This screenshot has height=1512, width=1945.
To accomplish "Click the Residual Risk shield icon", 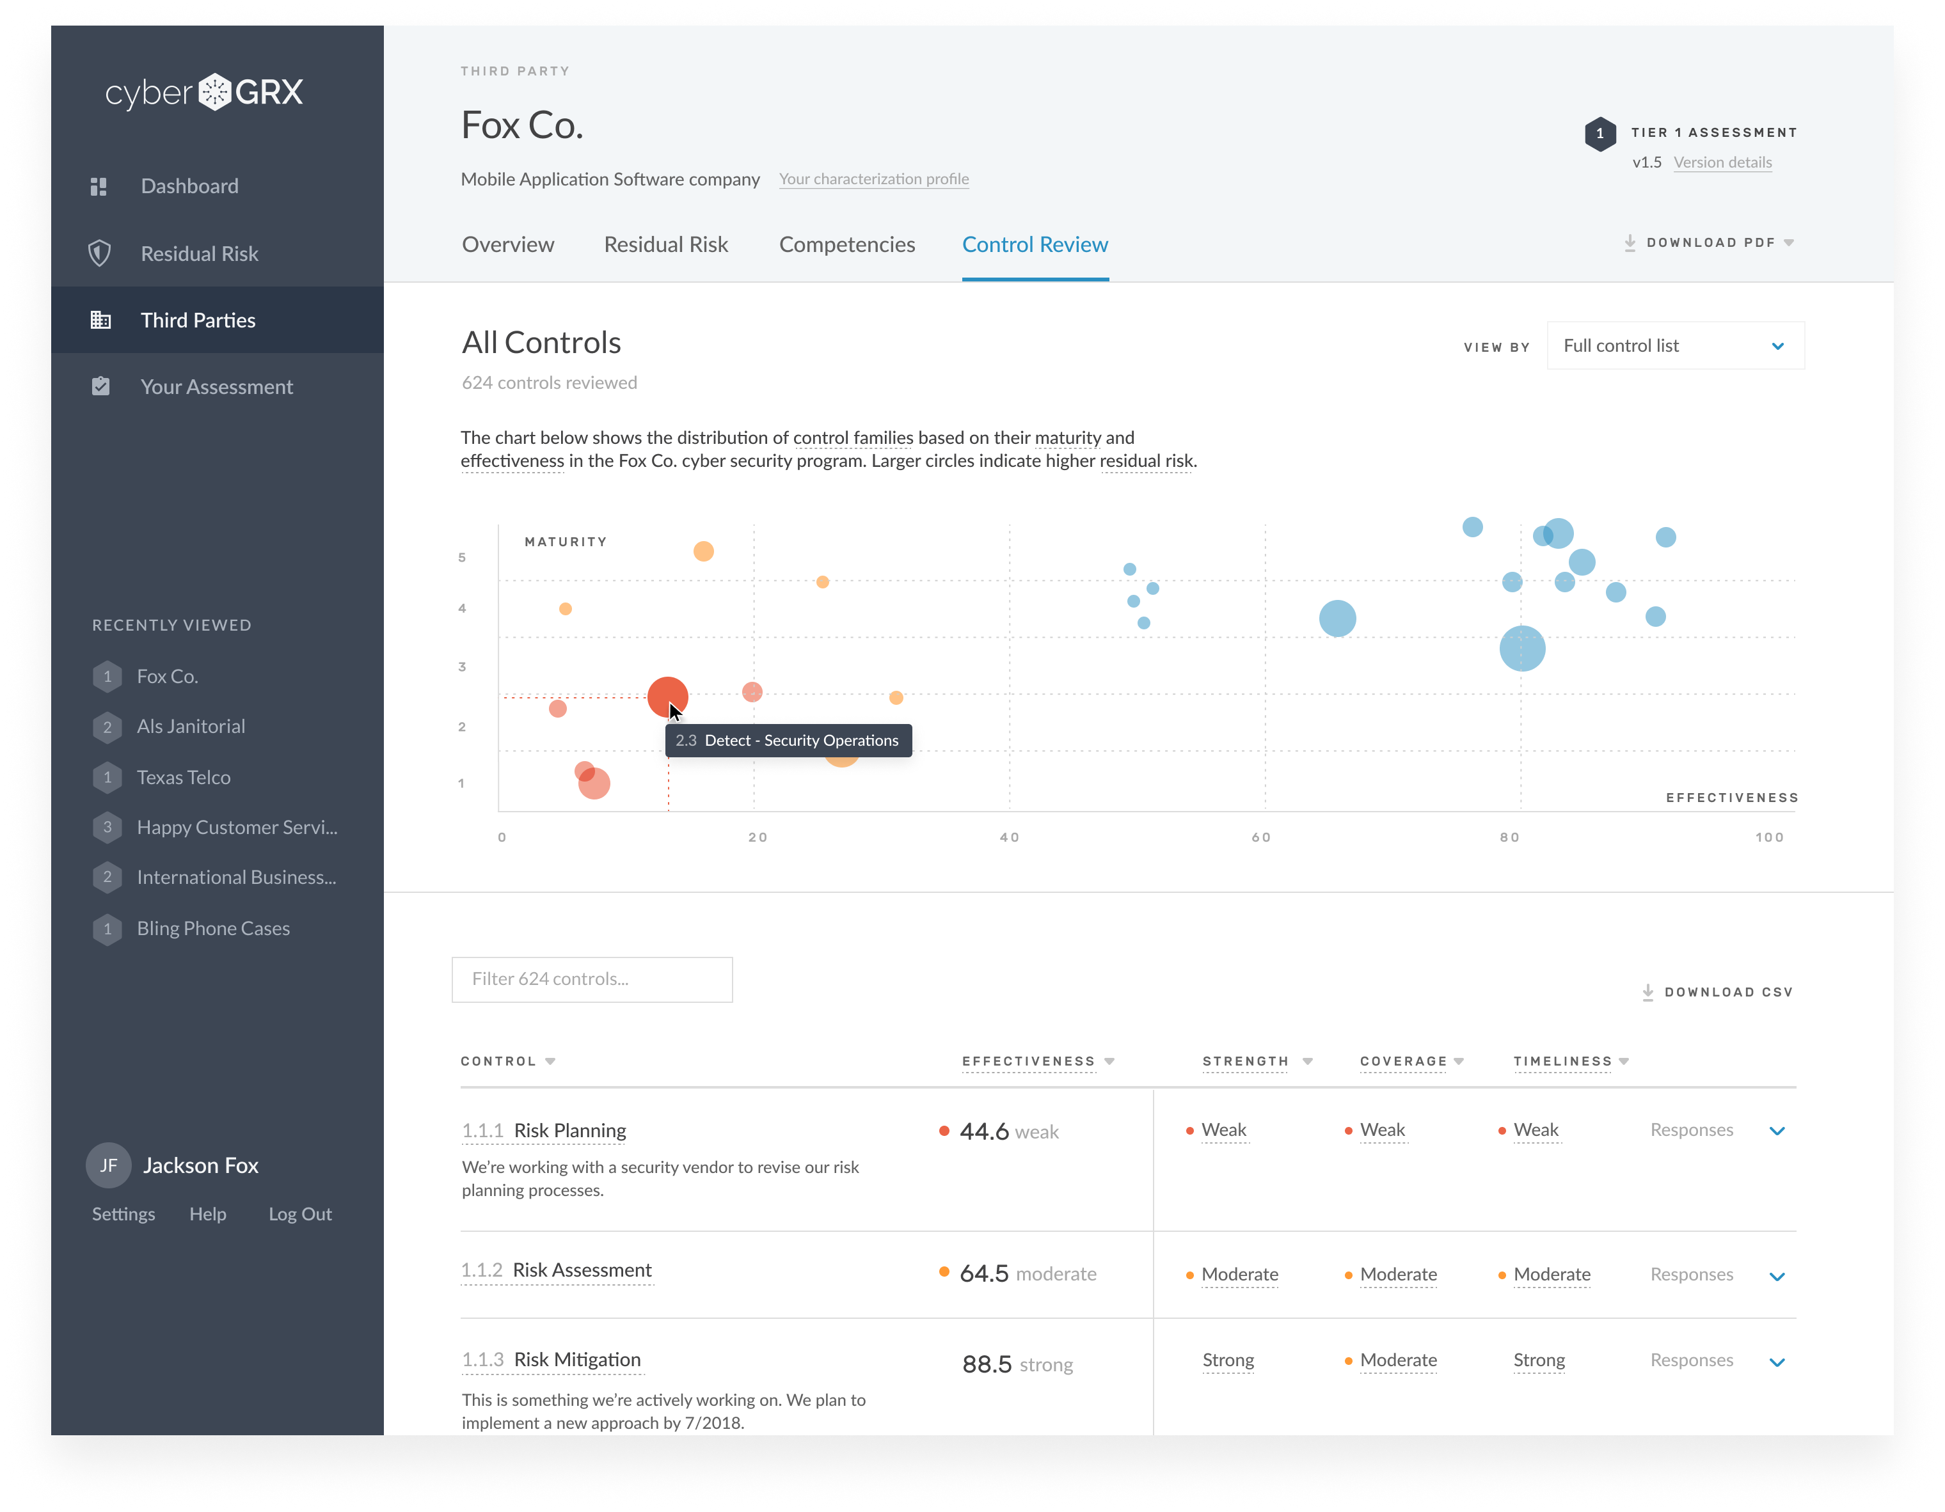I will pos(100,253).
